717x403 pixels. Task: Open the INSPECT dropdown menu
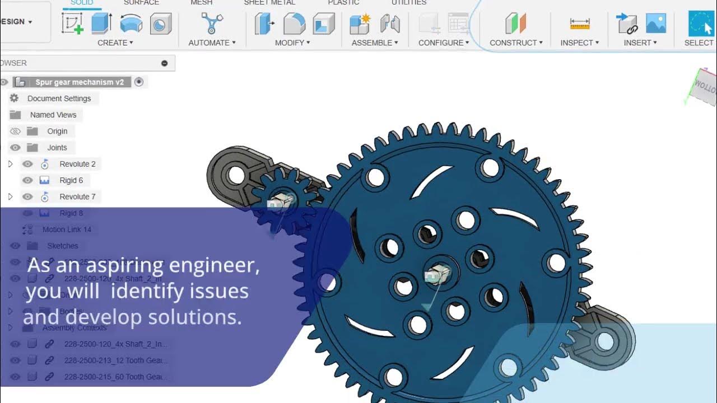580,43
